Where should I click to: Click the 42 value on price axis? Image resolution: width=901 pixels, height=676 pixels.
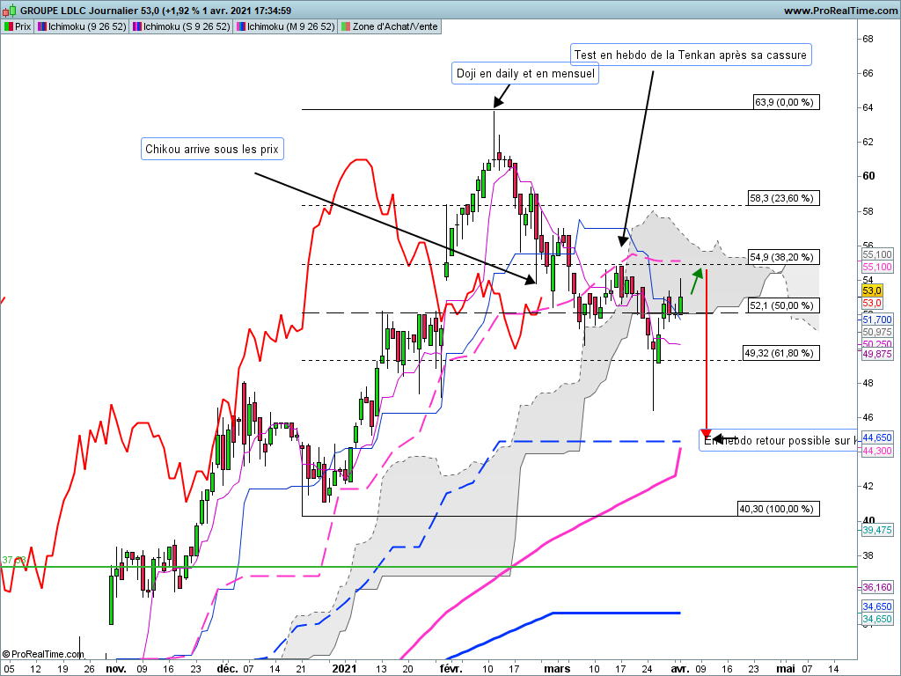[x=868, y=486]
